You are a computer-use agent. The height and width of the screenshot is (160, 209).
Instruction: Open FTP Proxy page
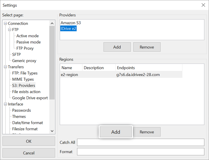click(25, 48)
